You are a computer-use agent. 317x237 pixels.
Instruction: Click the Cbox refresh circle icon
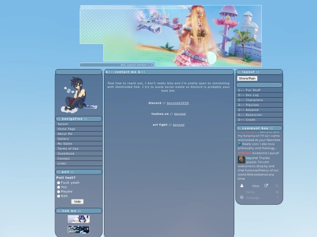(276, 186)
